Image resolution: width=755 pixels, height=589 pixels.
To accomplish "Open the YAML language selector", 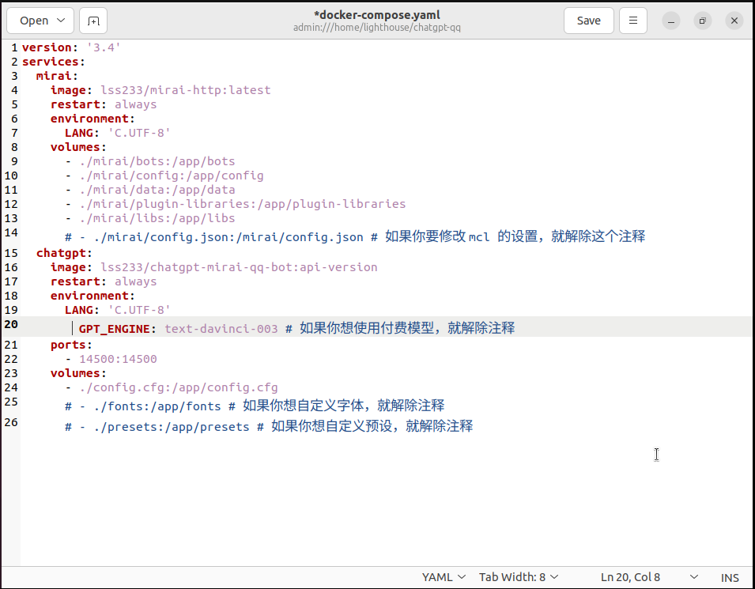I will coord(443,577).
